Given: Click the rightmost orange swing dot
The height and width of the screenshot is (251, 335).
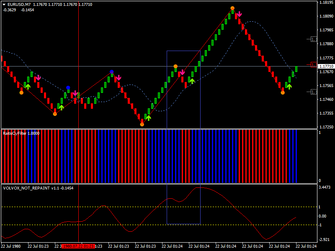Looking at the screenshot, I should point(283,92).
